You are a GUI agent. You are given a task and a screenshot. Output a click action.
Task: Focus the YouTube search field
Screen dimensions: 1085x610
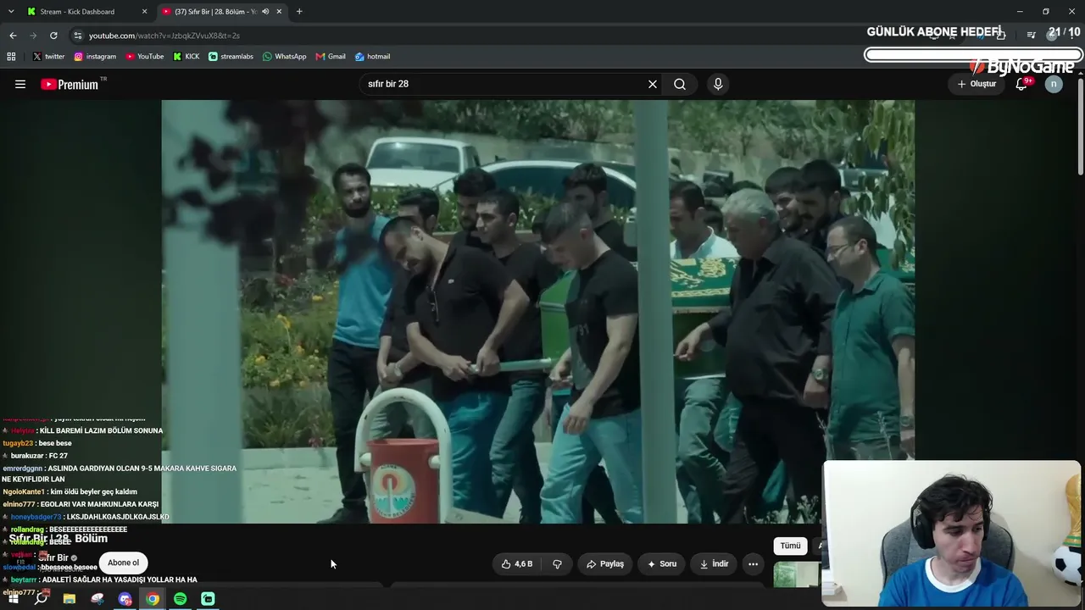[504, 84]
